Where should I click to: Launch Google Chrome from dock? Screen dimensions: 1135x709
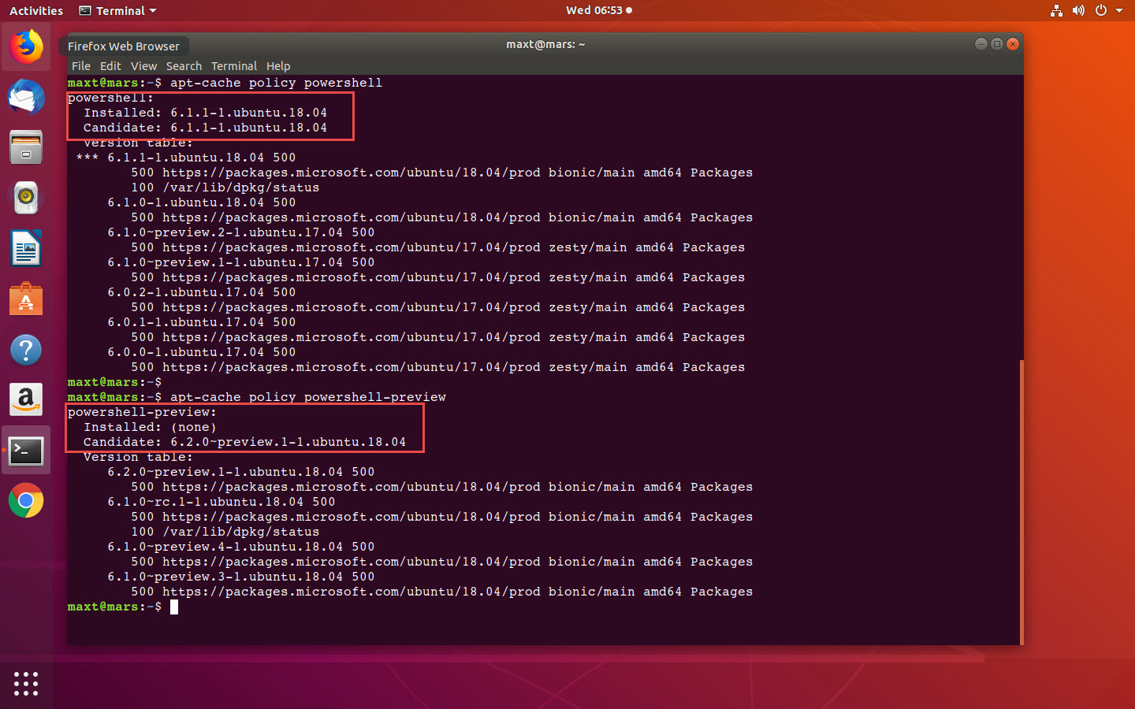point(26,501)
